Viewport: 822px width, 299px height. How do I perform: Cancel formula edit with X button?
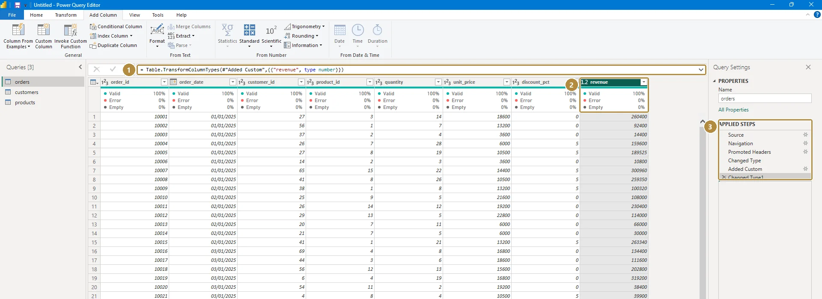tap(96, 69)
